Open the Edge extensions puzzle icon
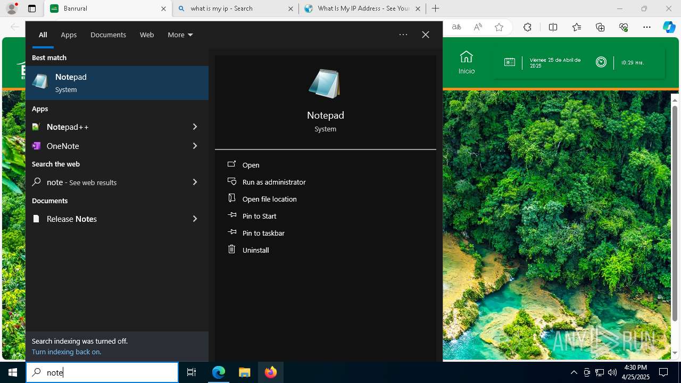Image resolution: width=681 pixels, height=383 pixels. (x=527, y=27)
